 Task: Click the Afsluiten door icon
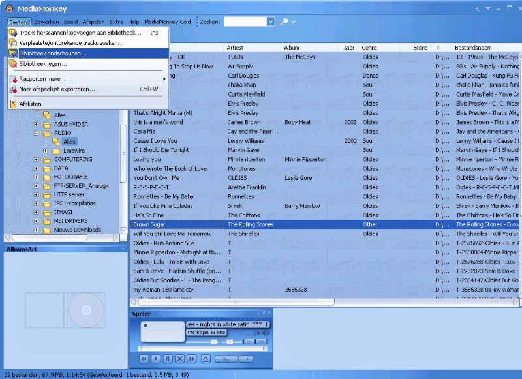(13, 104)
